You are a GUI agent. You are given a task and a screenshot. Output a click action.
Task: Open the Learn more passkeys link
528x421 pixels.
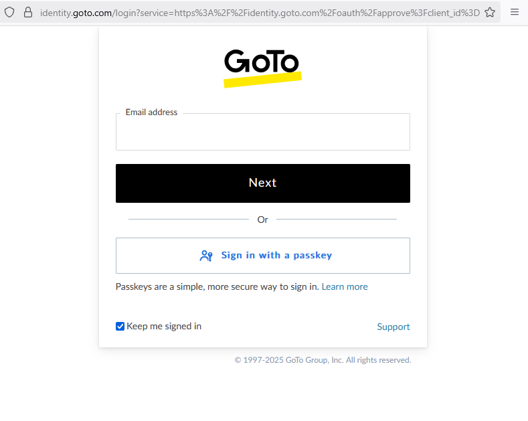(x=345, y=286)
